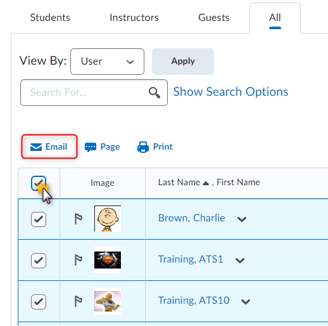Click the Page speech-bubble icon
The image size is (328, 326).
tap(91, 147)
